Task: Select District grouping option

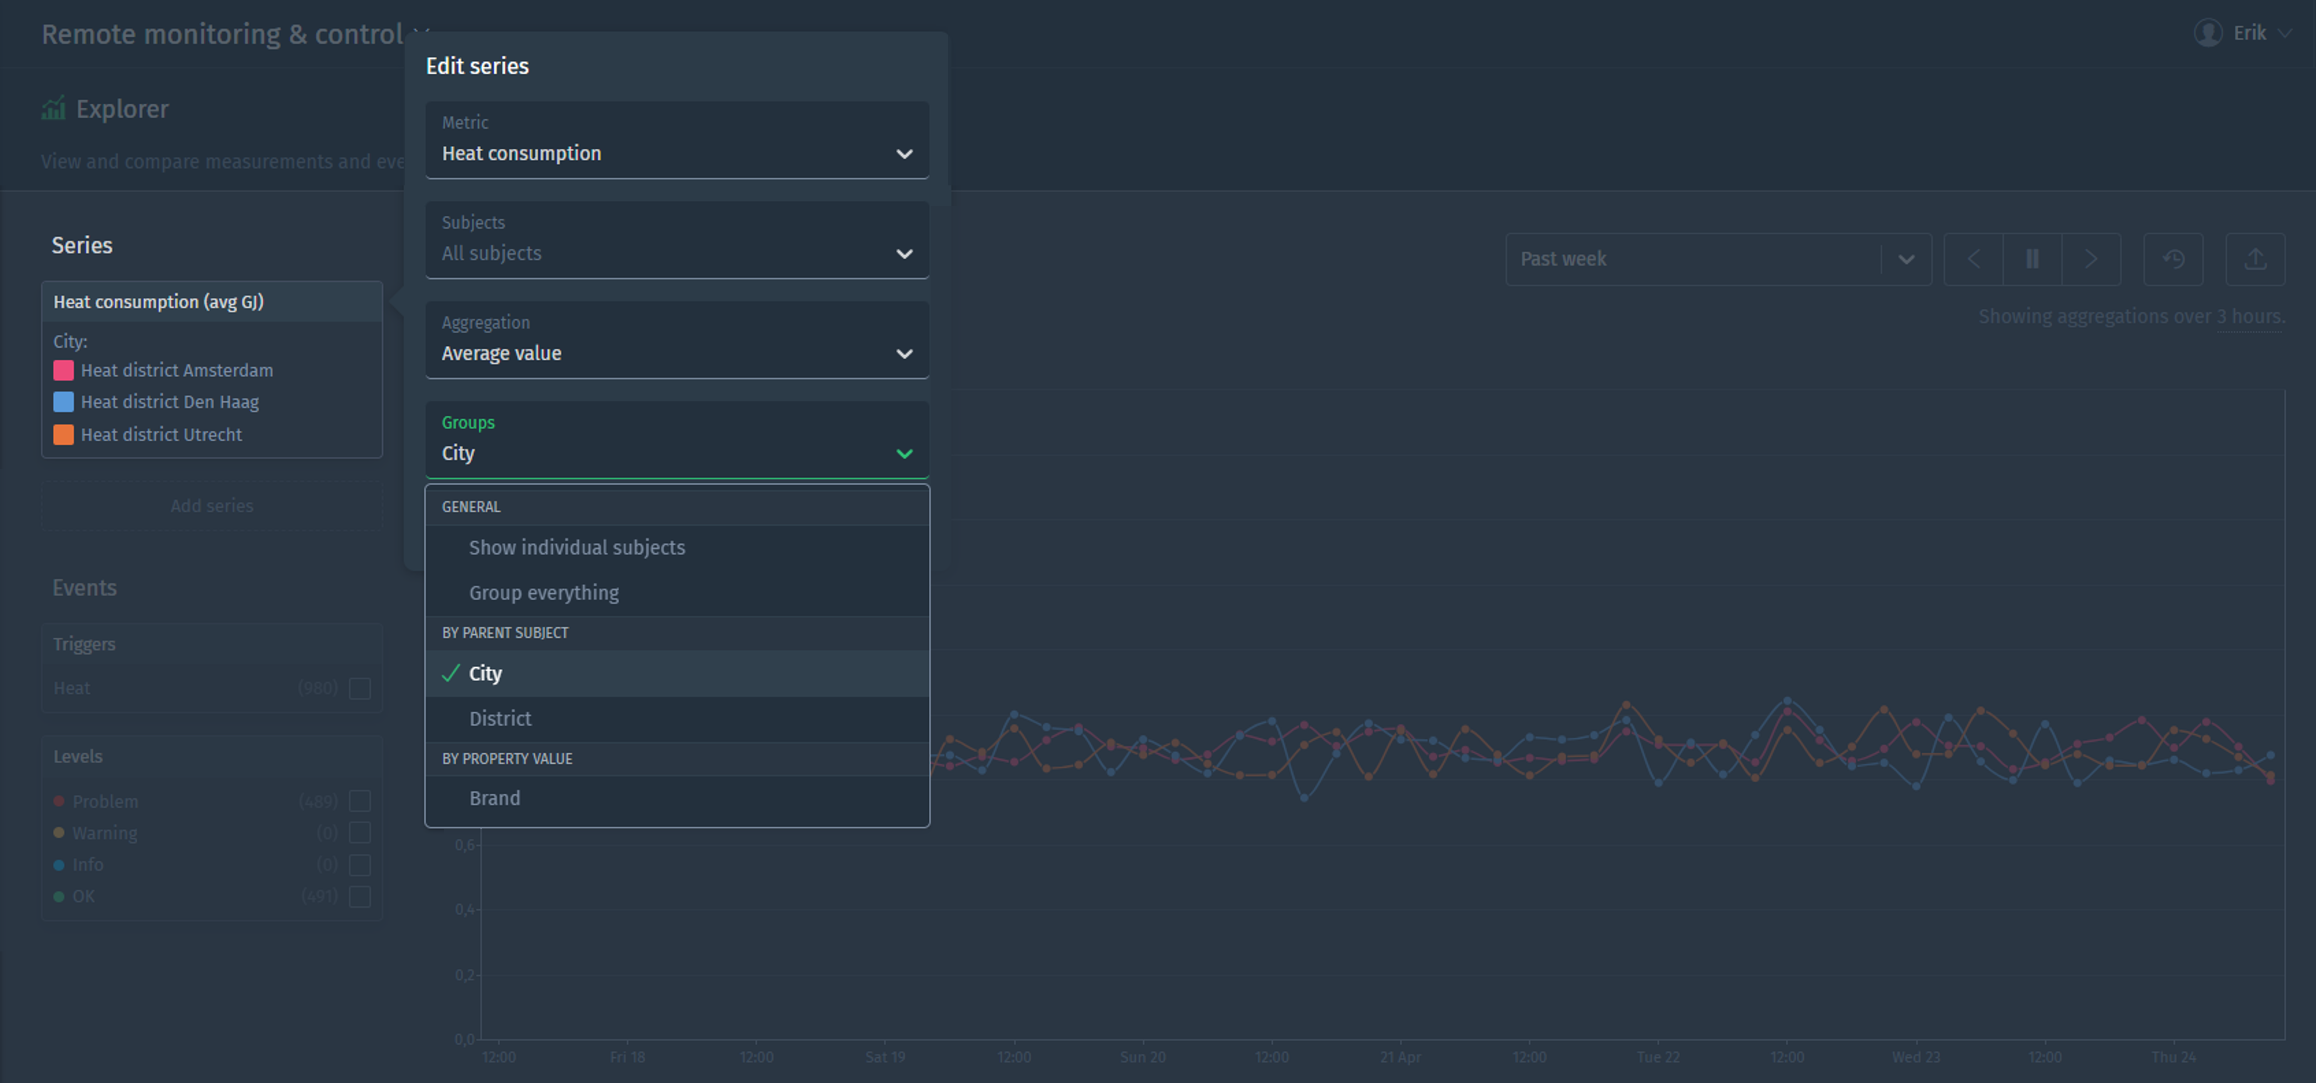Action: (x=500, y=719)
